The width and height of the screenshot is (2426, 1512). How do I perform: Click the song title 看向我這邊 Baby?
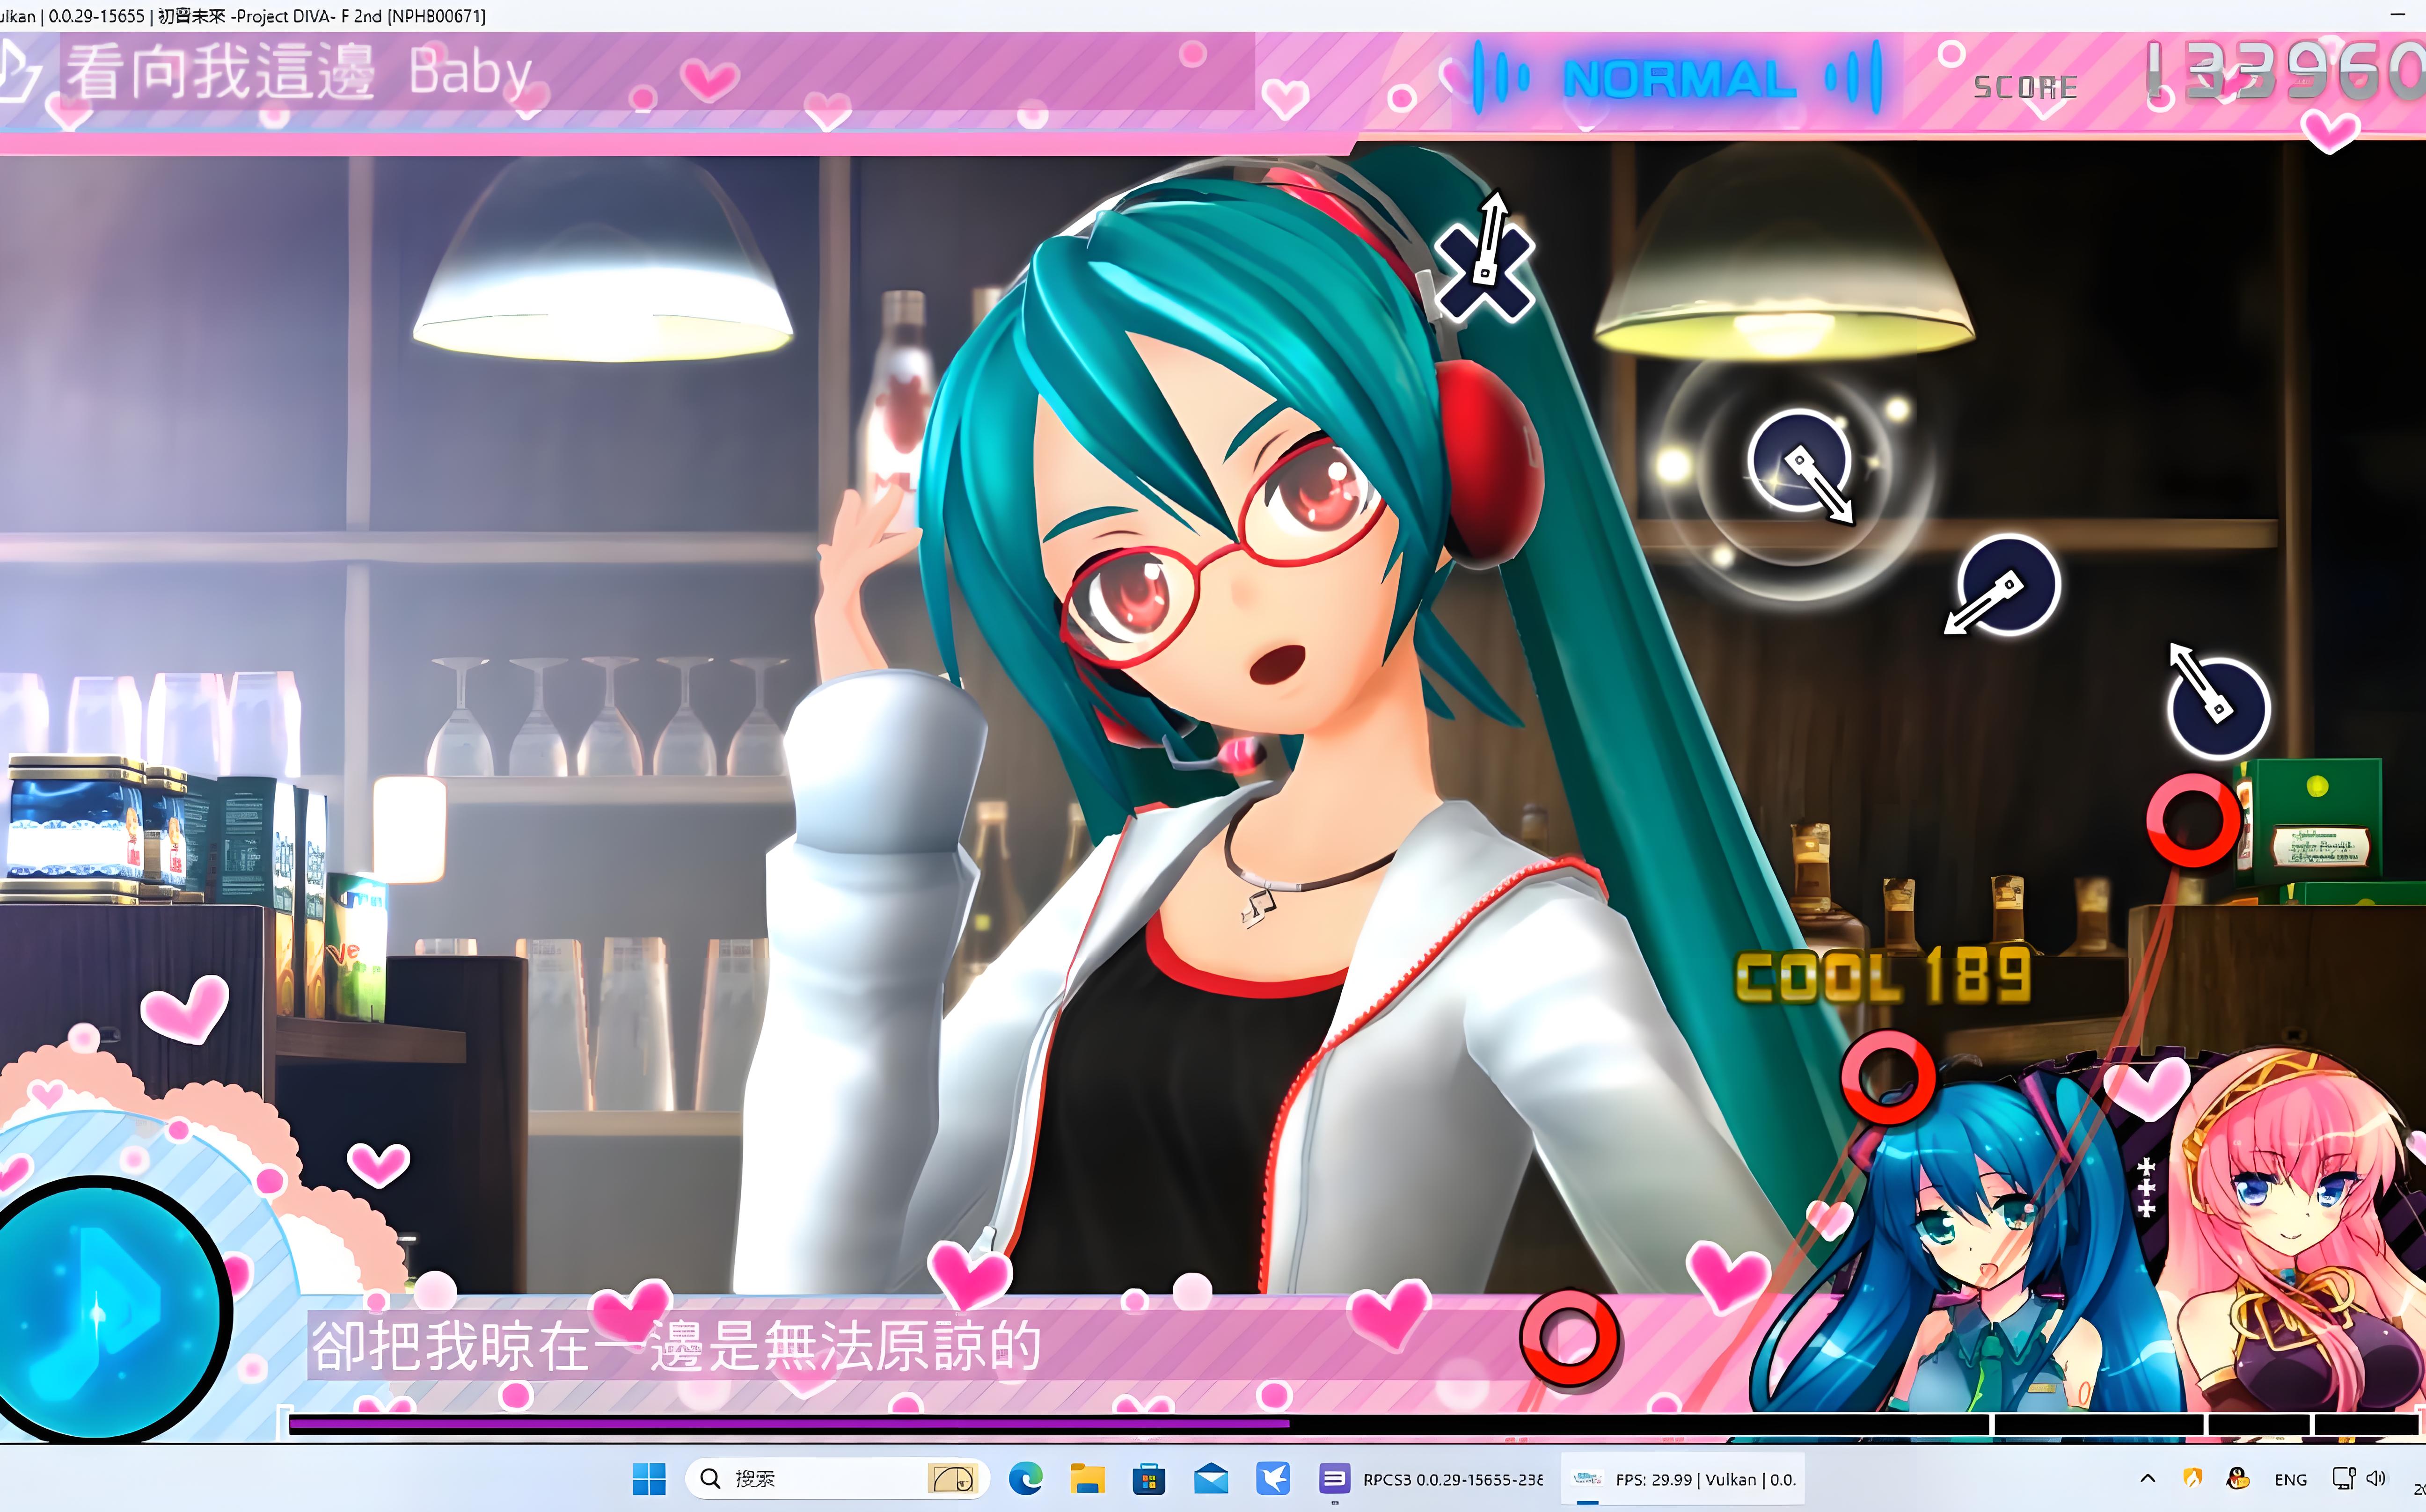(x=300, y=72)
